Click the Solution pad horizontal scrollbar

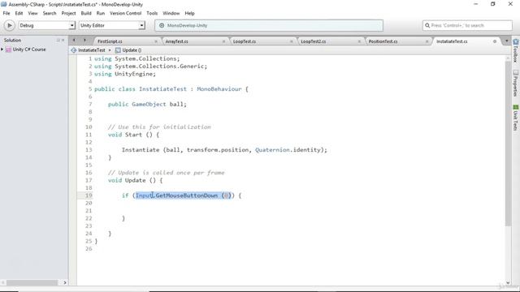(x=32, y=283)
